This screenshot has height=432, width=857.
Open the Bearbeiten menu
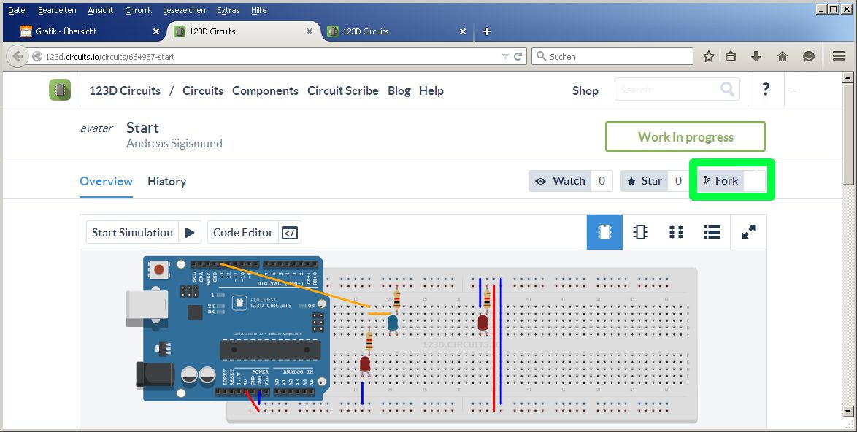57,10
